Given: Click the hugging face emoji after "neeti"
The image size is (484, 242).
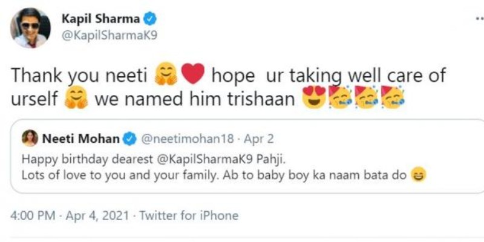Looking at the screenshot, I should (x=166, y=76).
